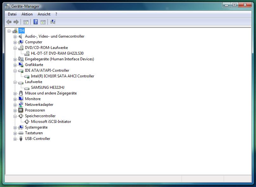Click the speaker icon for Audio controllers
The width and height of the screenshot is (256, 187).
tap(21, 36)
